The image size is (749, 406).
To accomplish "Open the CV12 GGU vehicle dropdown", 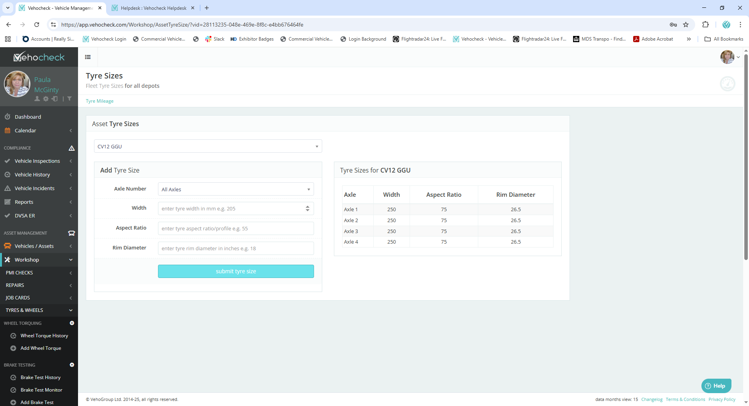I will click(x=208, y=146).
